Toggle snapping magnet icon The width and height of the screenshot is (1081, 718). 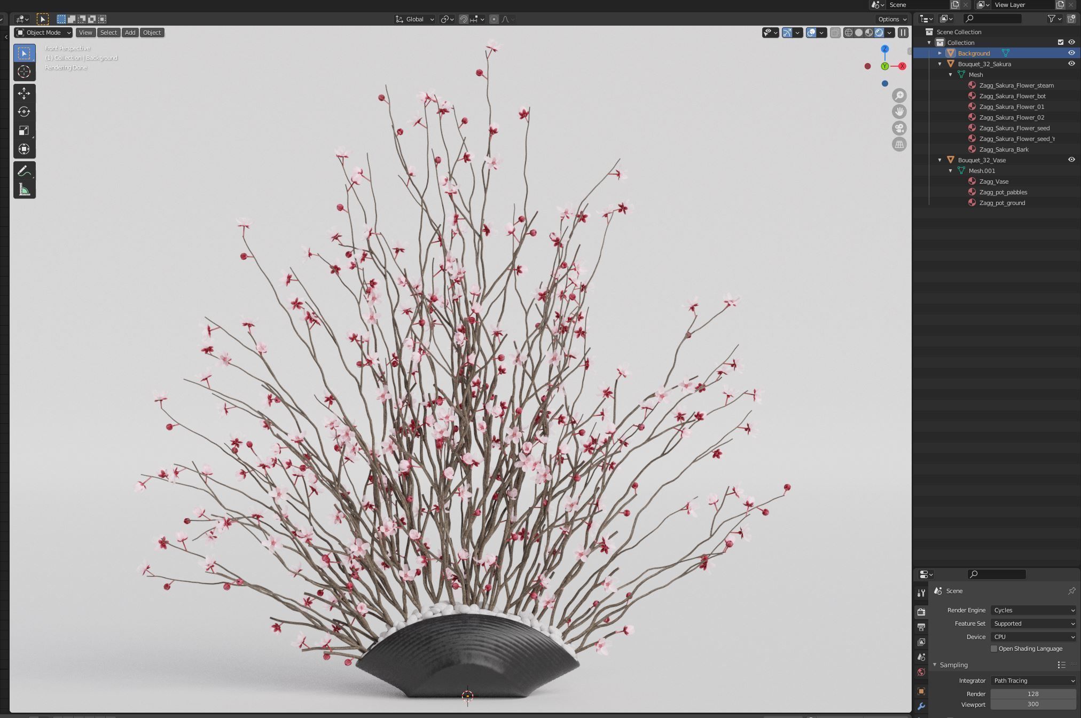pos(464,19)
